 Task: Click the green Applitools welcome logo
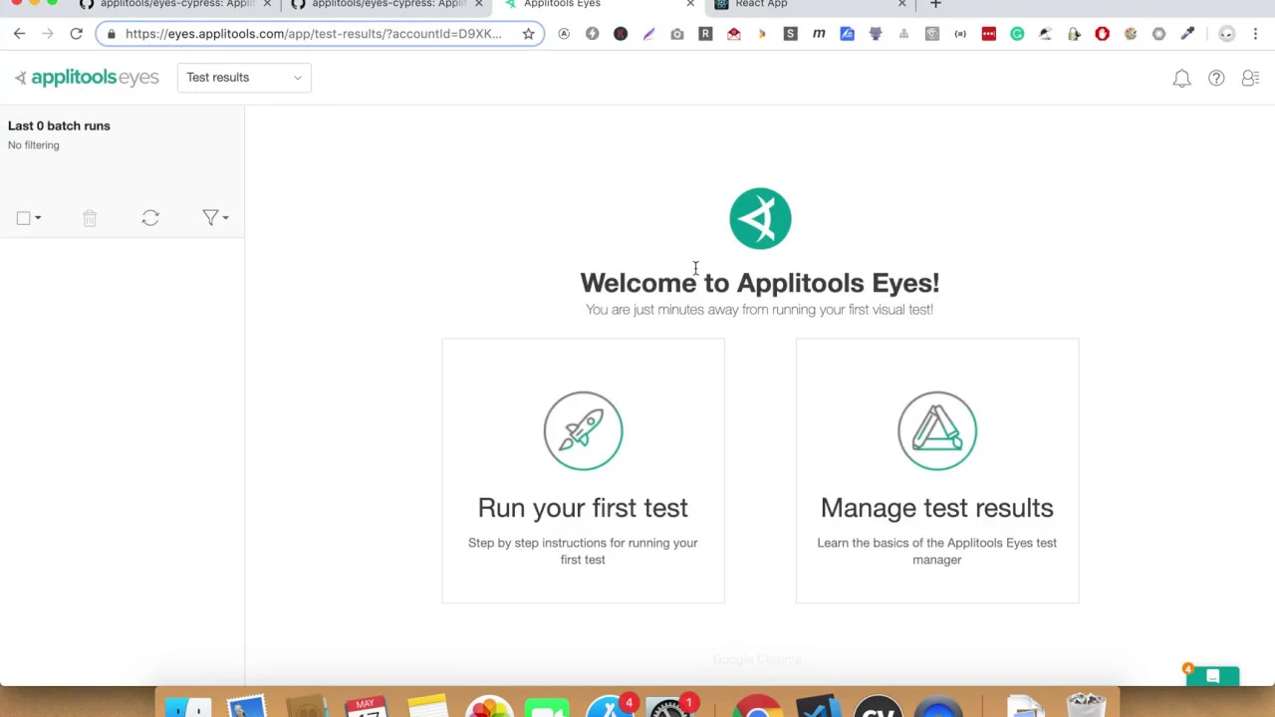[760, 218]
